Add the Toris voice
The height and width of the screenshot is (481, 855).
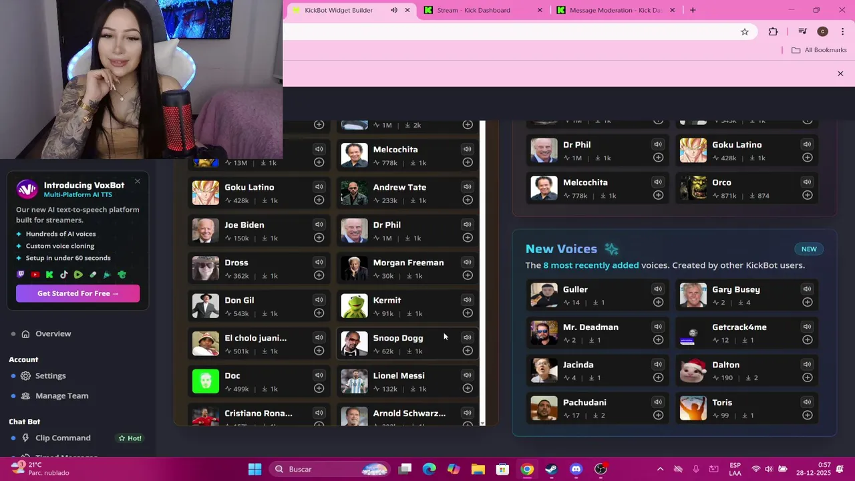(807, 416)
